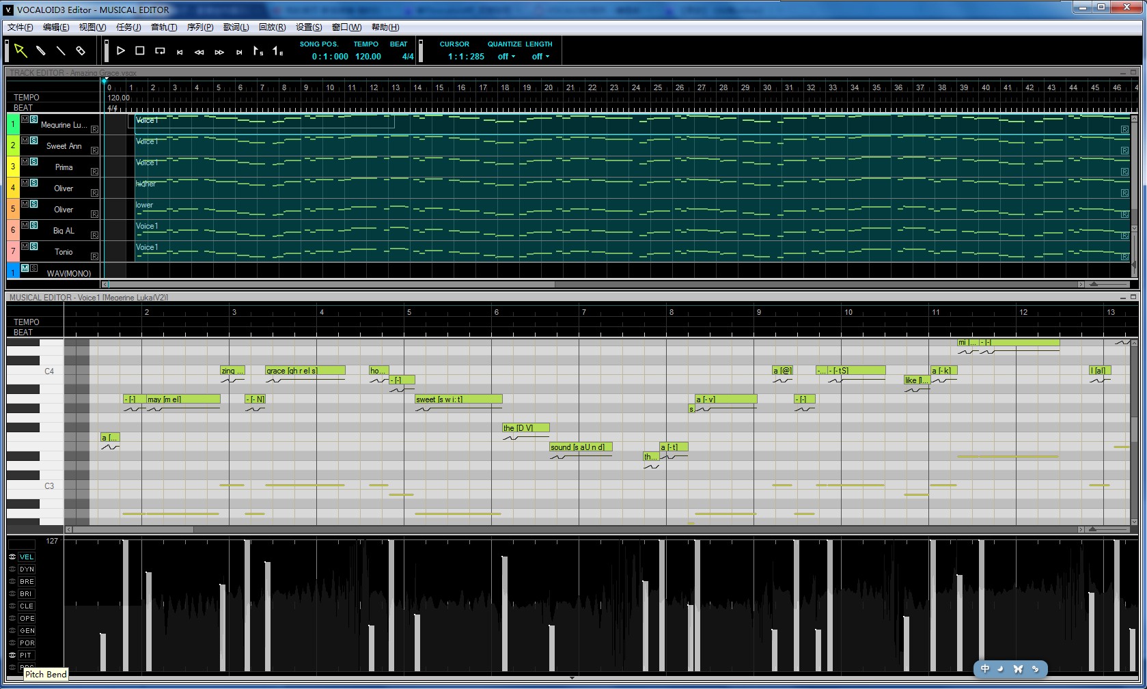Open the QUANTIZE dropdown
This screenshot has height=689, width=1147.
pyautogui.click(x=506, y=57)
